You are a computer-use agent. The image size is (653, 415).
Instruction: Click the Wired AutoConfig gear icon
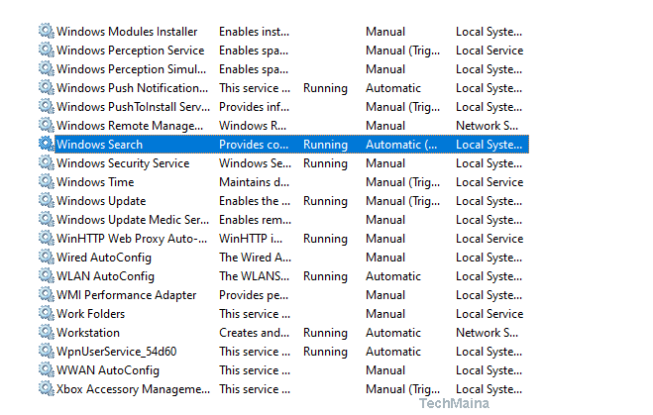(47, 258)
